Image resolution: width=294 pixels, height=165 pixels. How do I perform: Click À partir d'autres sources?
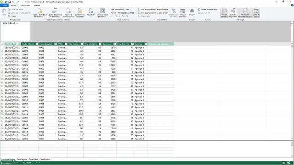pos(68,13)
